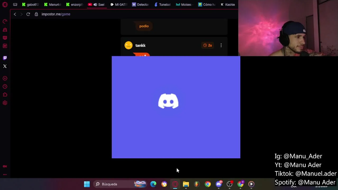The height and width of the screenshot is (190, 338).
Task: Switch to the Cómo ha tab
Action: (x=206, y=4)
